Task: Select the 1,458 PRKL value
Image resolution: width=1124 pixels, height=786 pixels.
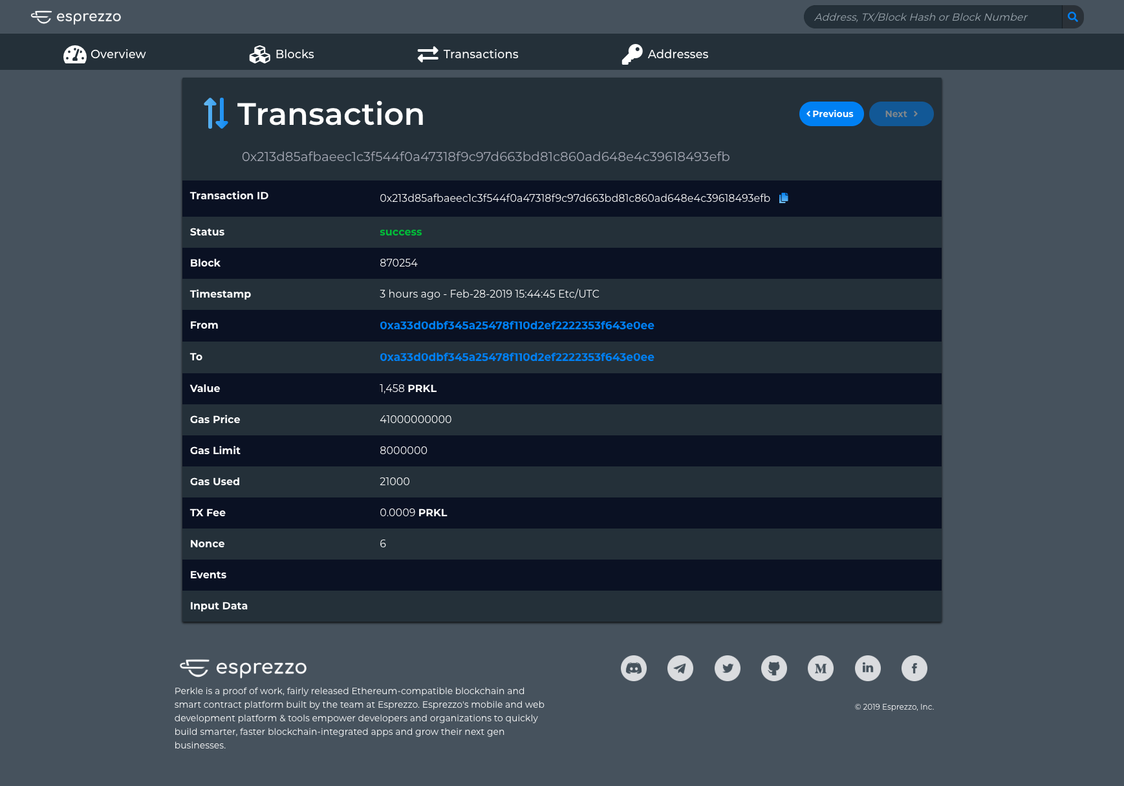Action: [408, 388]
